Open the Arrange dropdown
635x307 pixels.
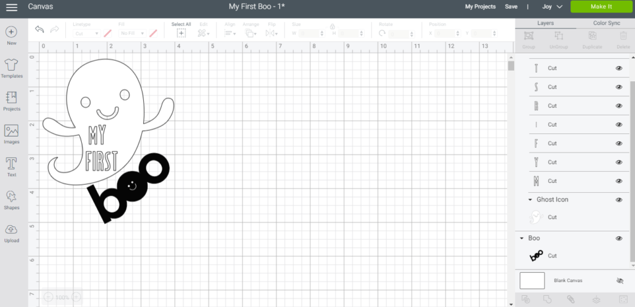click(251, 33)
